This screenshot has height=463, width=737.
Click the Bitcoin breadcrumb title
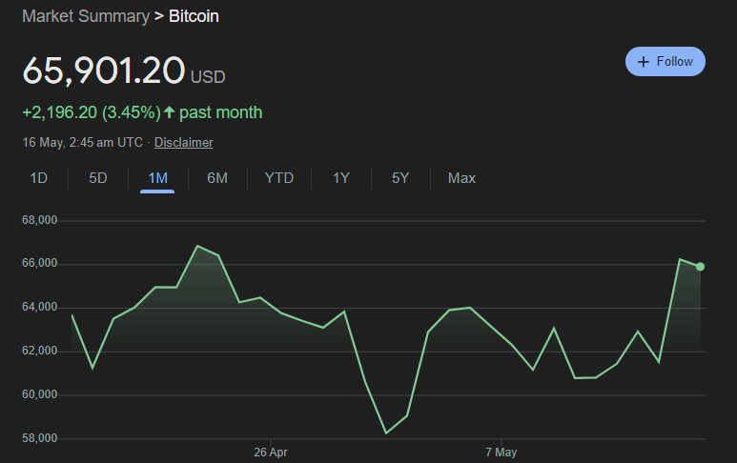[x=194, y=16]
